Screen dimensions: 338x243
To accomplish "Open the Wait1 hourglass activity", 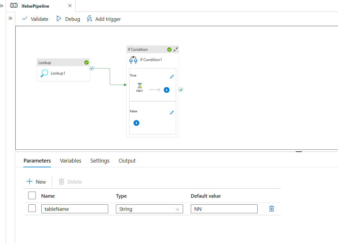I will [140, 86].
